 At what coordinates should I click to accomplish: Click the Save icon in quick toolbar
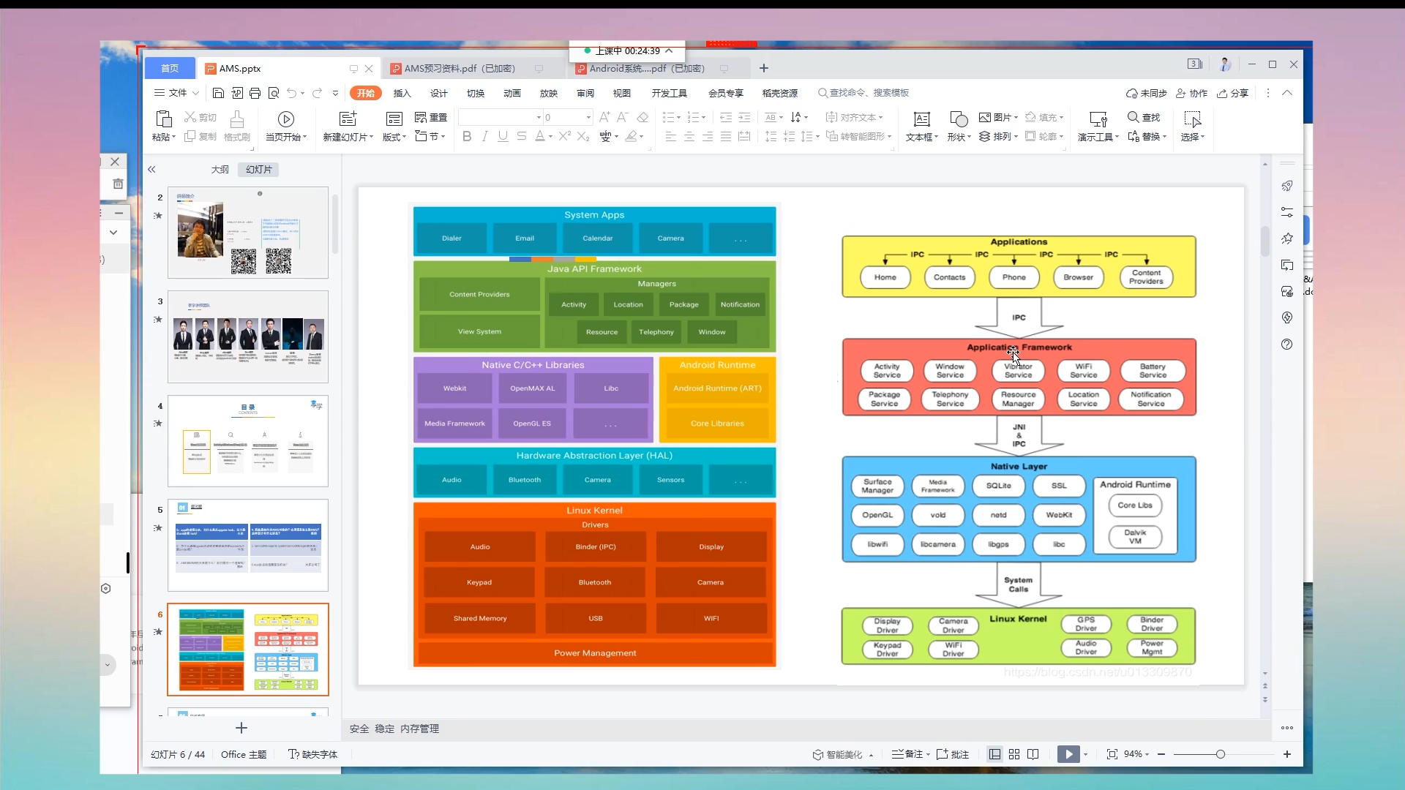tap(218, 93)
